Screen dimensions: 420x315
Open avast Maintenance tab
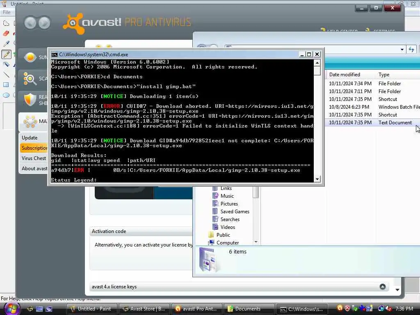click(x=33, y=121)
